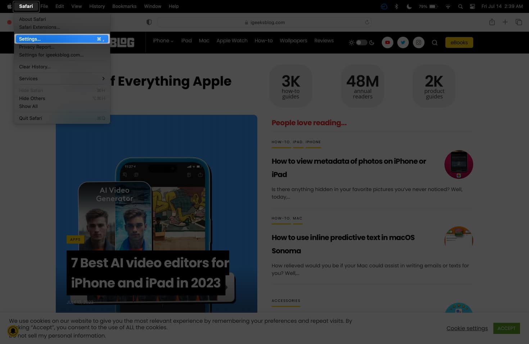Check battery status icon in menu bar
The width and height of the screenshot is (529, 344).
pos(433,6)
